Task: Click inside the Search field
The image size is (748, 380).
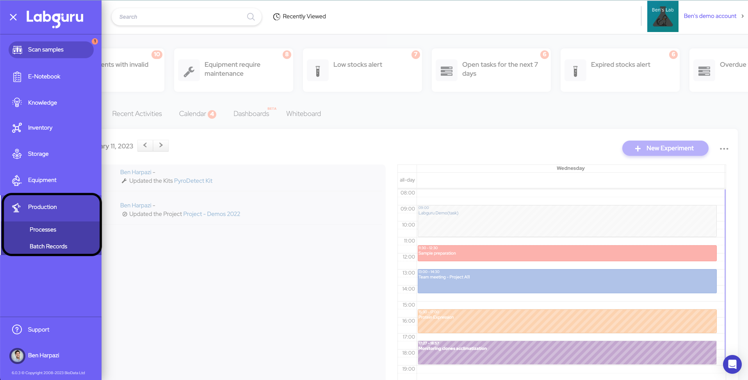Action: (x=180, y=17)
